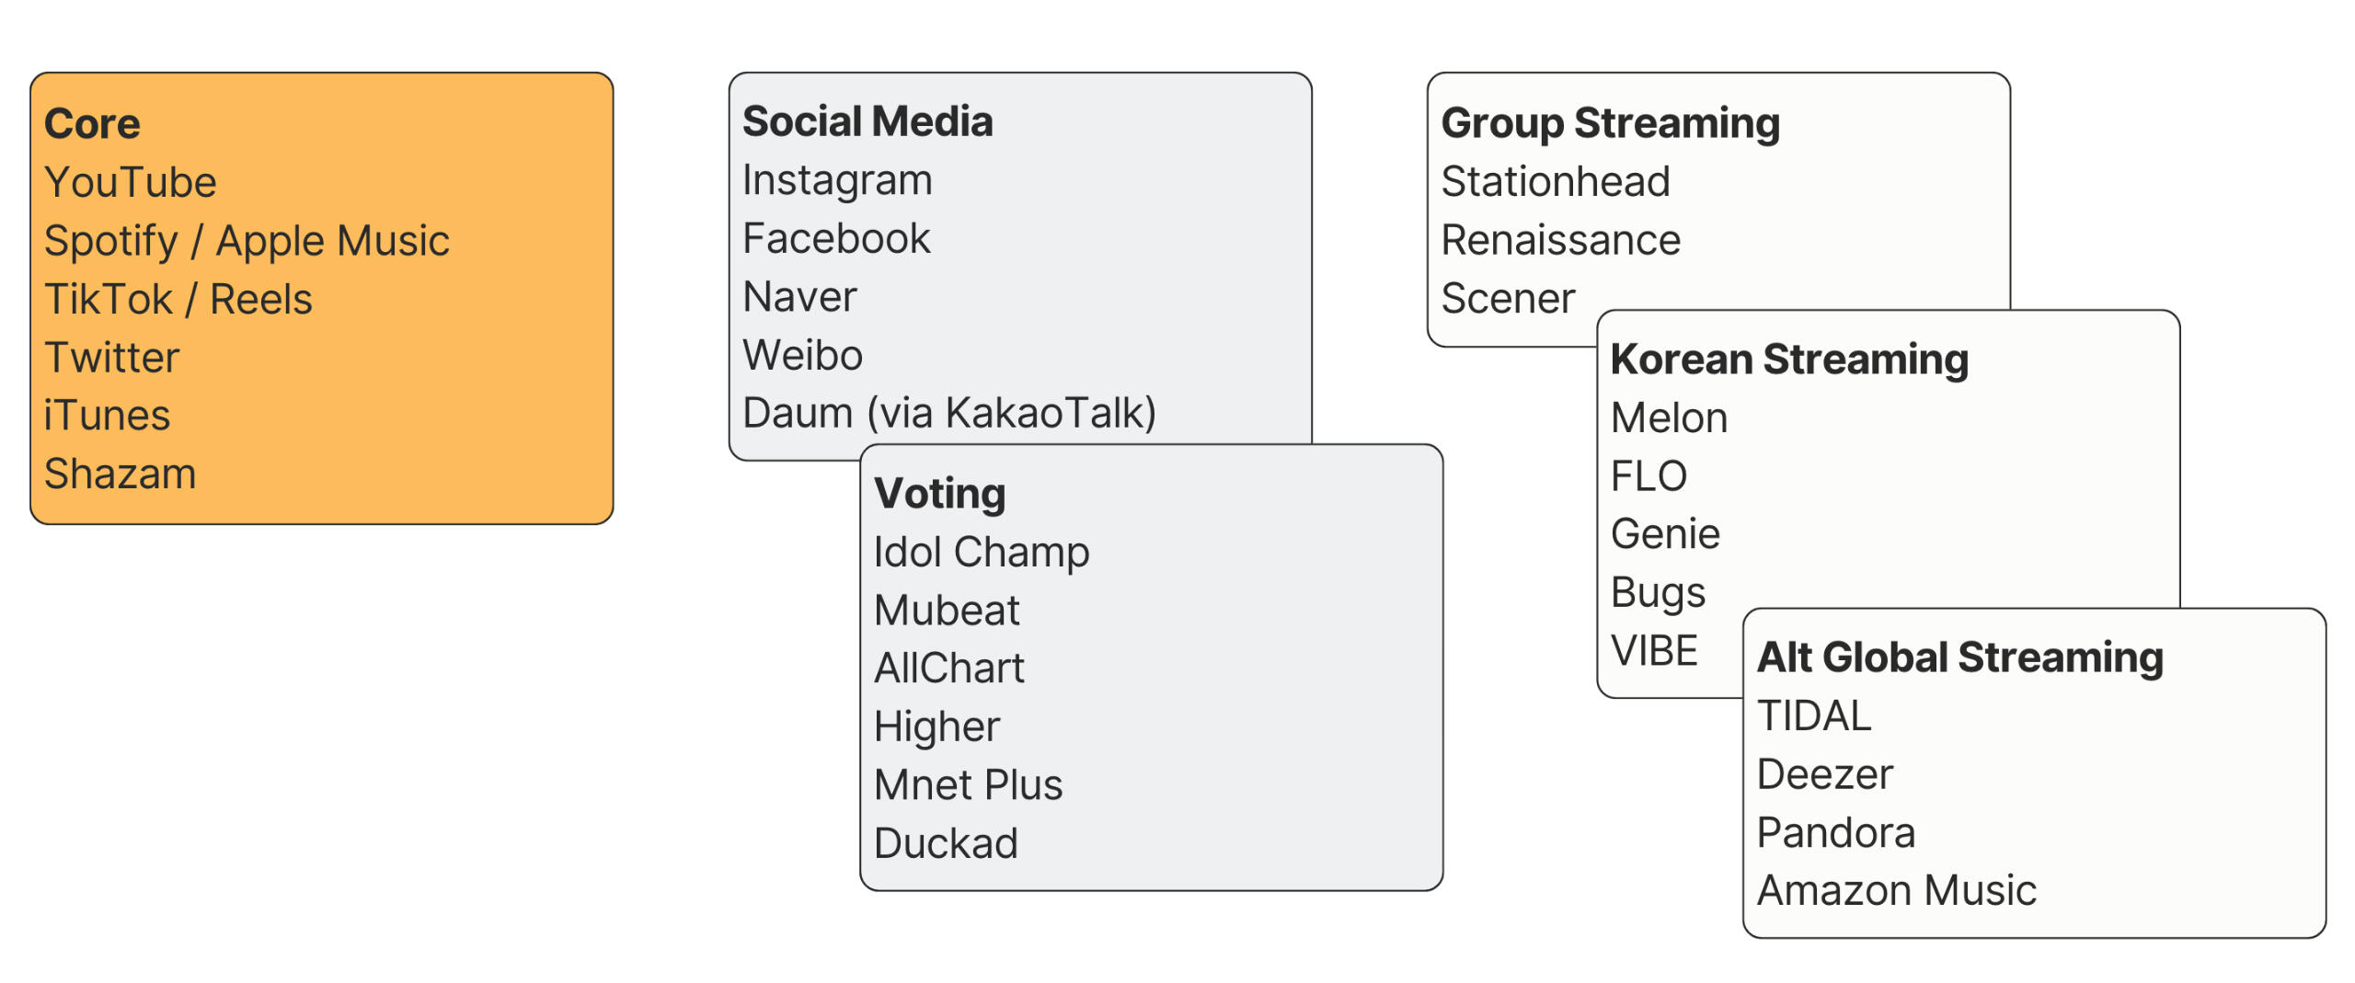The width and height of the screenshot is (2355, 983).
Task: Select Duckad in the Voting card
Action: (x=946, y=843)
